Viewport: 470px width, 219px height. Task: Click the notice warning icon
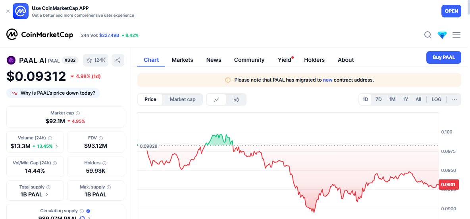coord(228,80)
